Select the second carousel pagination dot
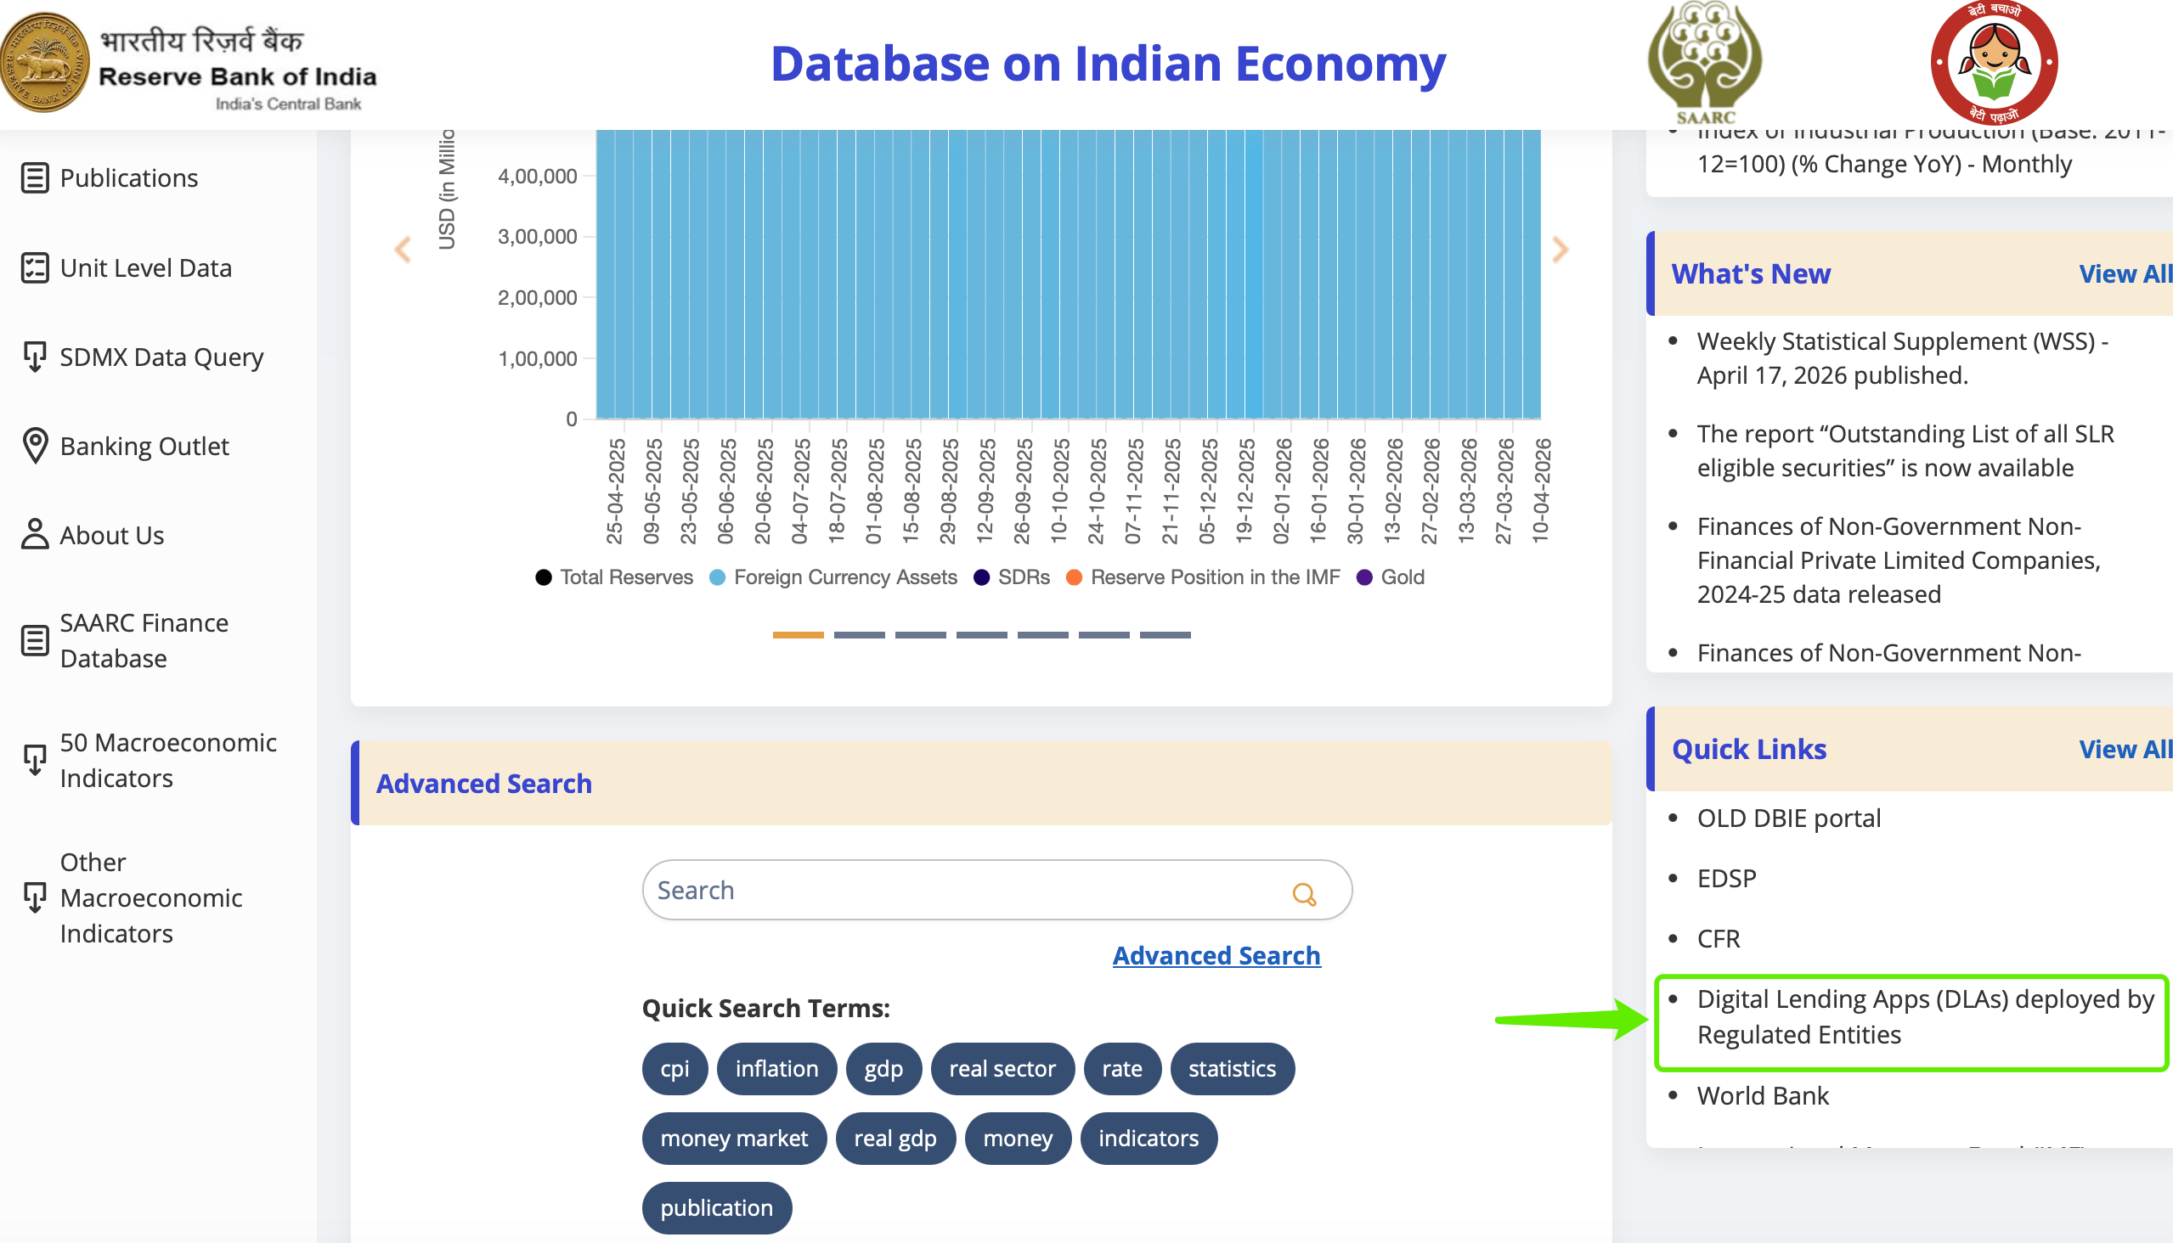 click(860, 634)
